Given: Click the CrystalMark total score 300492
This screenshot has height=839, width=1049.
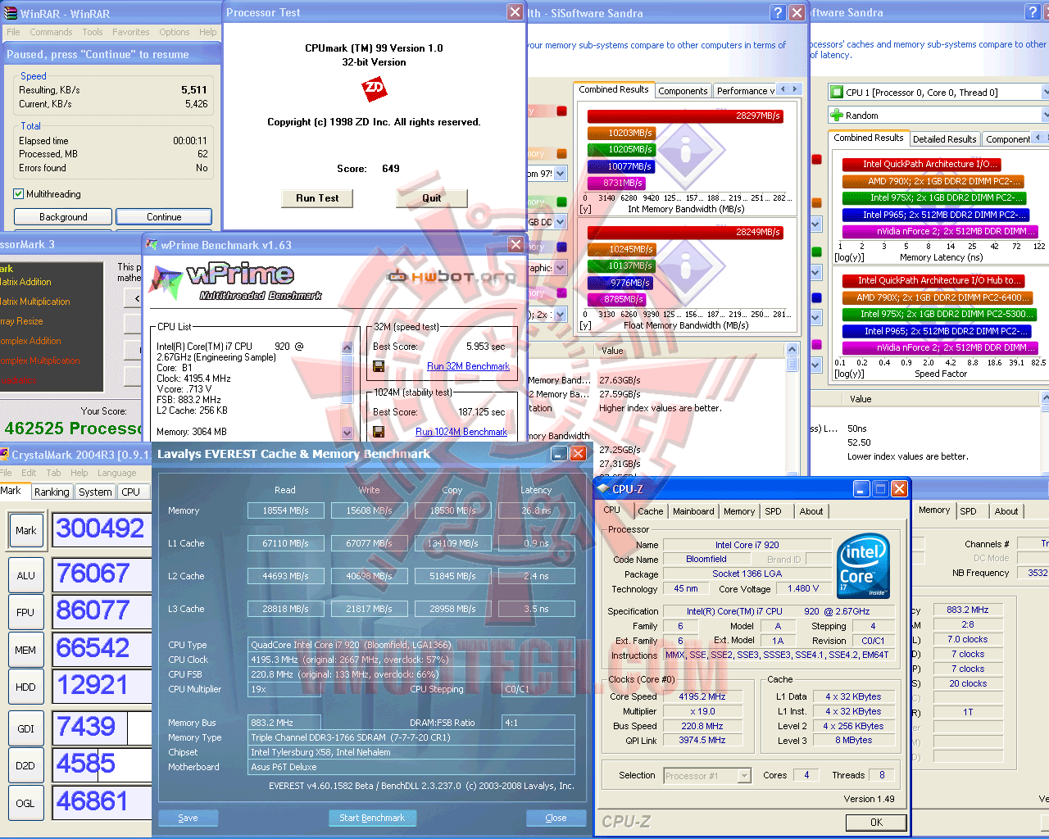Looking at the screenshot, I should tap(102, 529).
